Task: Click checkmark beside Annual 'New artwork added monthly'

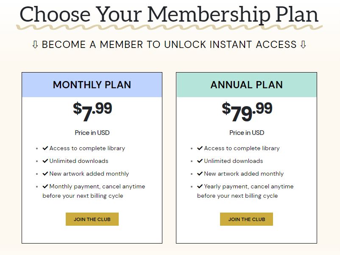Action: coord(200,174)
